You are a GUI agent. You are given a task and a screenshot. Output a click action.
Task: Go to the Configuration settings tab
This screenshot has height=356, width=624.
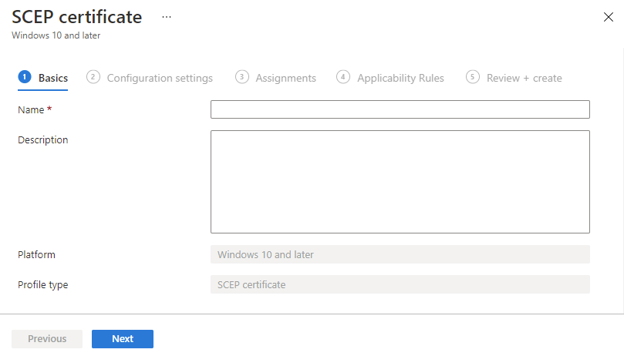[160, 78]
